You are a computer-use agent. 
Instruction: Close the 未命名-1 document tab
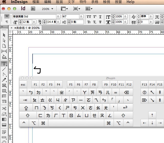[x=12, y=28]
